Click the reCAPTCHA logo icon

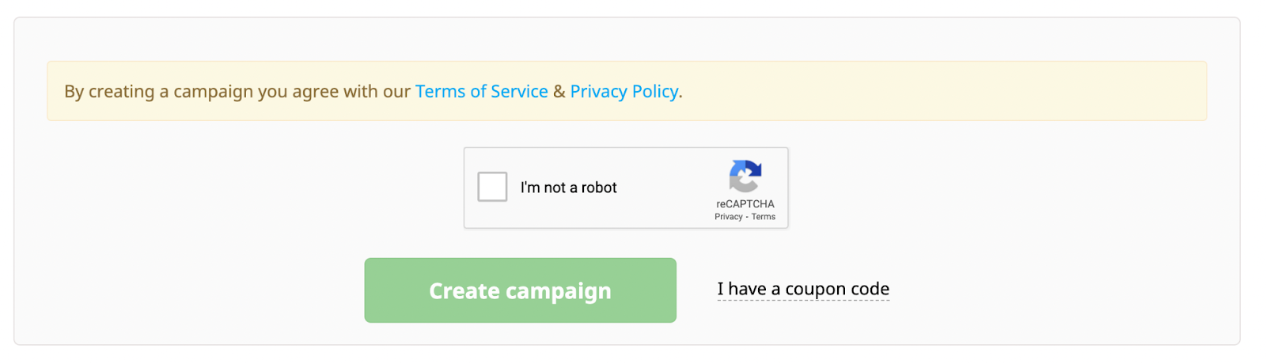745,176
